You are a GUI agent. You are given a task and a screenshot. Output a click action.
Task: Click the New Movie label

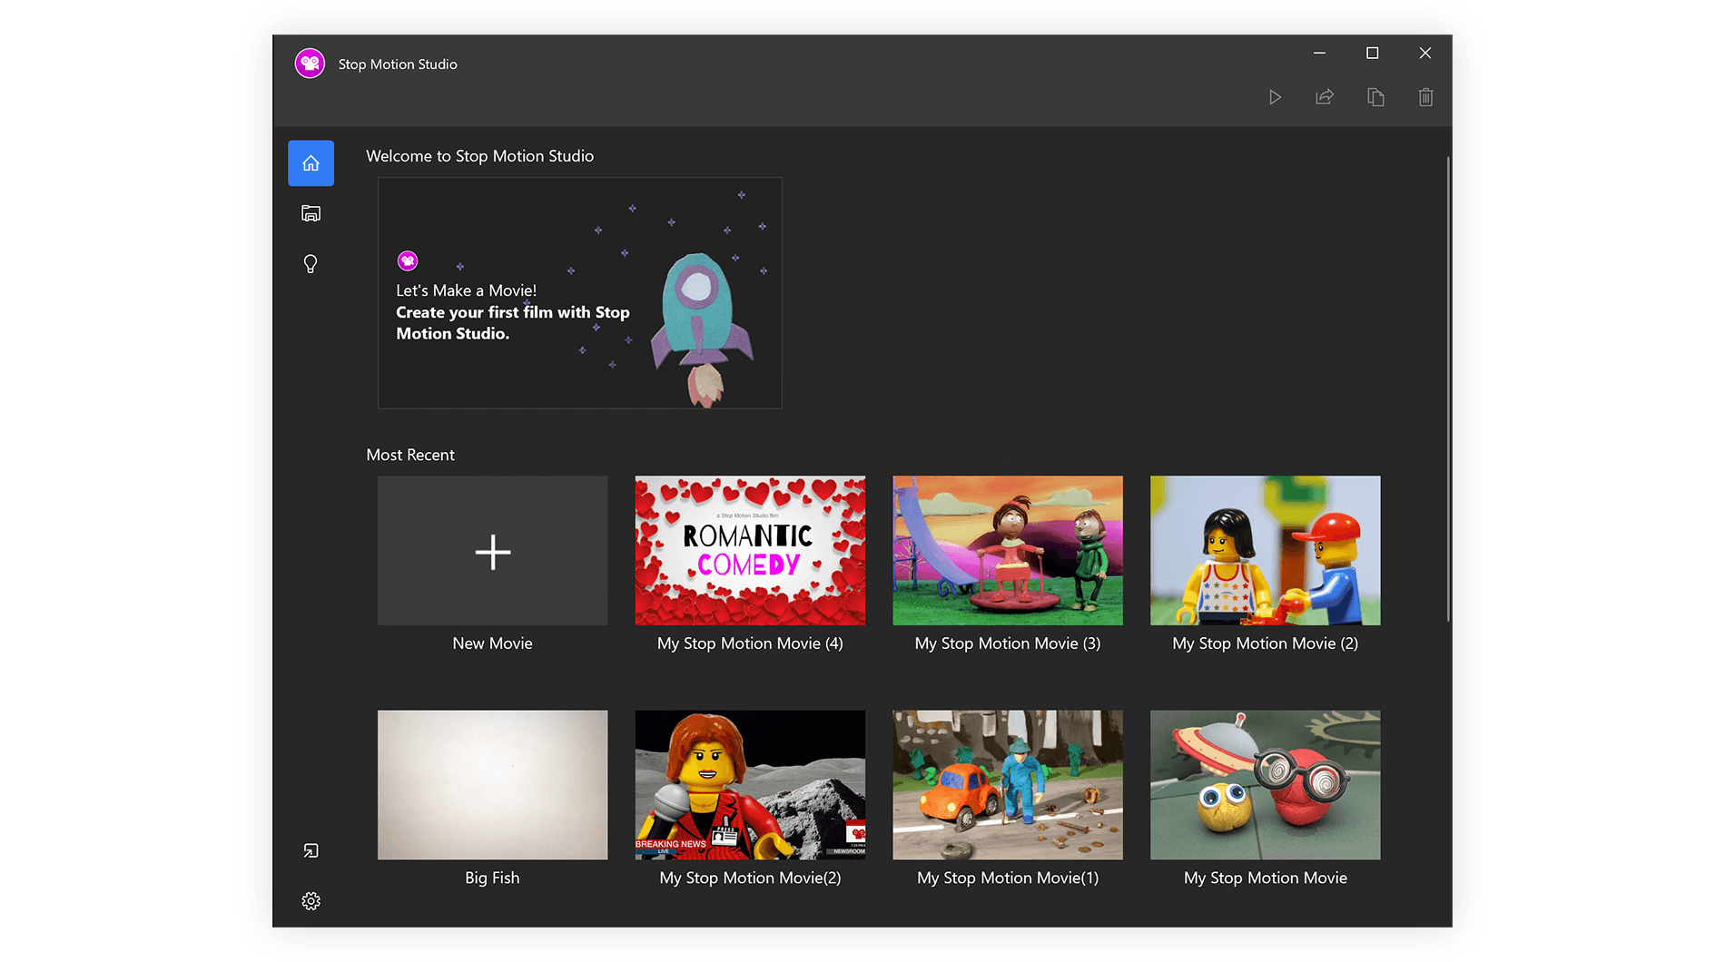[493, 643]
